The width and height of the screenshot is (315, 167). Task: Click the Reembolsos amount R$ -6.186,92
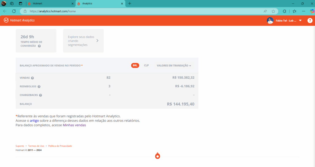[x=185, y=86]
